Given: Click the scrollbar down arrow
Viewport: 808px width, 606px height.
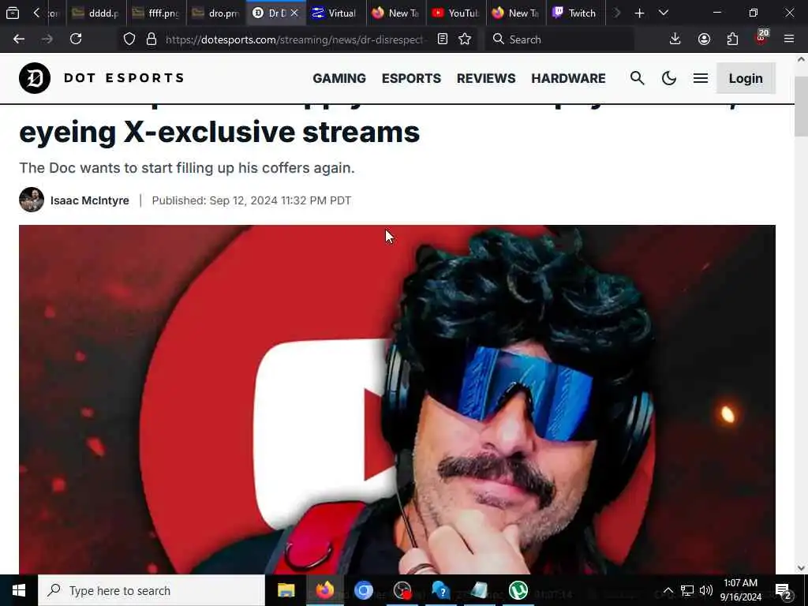Looking at the screenshot, I should pyautogui.click(x=801, y=568).
